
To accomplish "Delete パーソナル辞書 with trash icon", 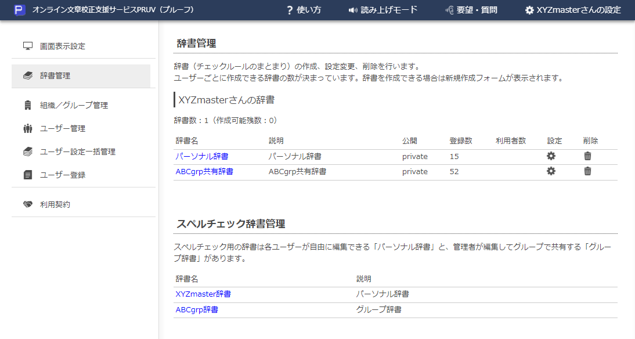I will click(587, 156).
